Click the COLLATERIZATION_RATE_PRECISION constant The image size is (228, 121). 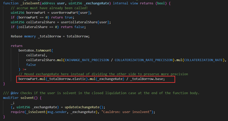coord(143,60)
